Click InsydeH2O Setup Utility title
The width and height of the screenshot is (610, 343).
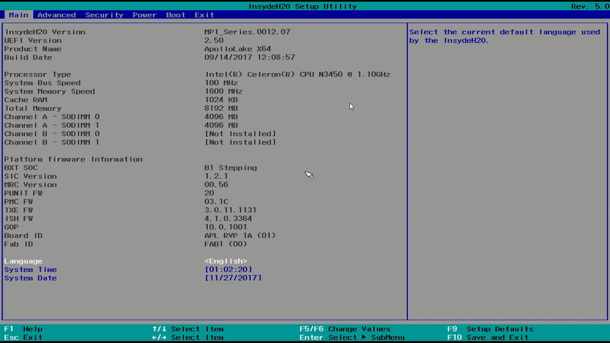(x=303, y=6)
